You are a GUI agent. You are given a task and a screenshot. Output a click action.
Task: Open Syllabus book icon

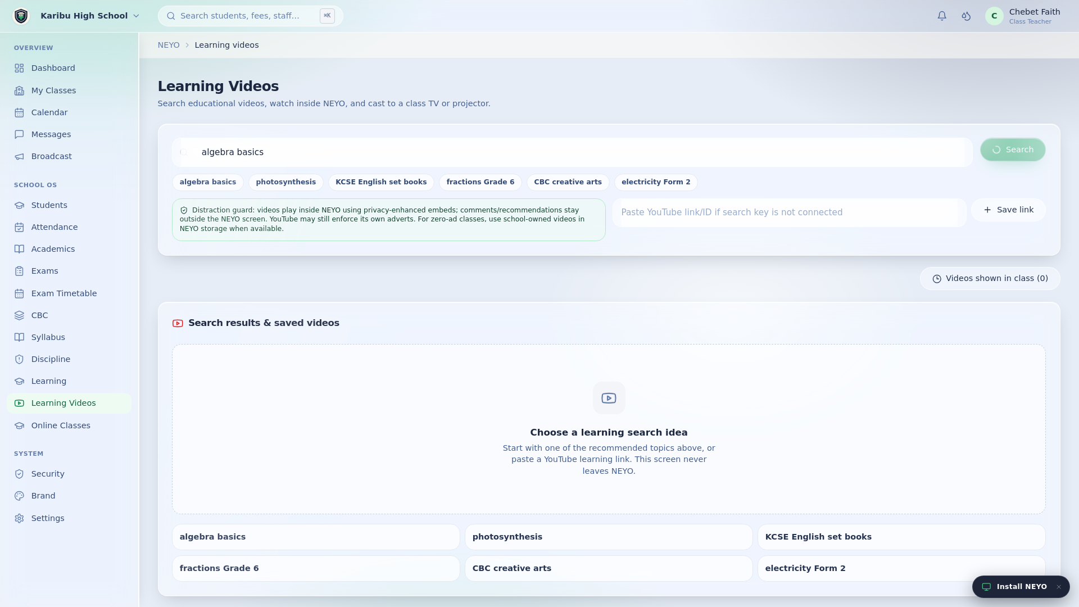pos(19,337)
